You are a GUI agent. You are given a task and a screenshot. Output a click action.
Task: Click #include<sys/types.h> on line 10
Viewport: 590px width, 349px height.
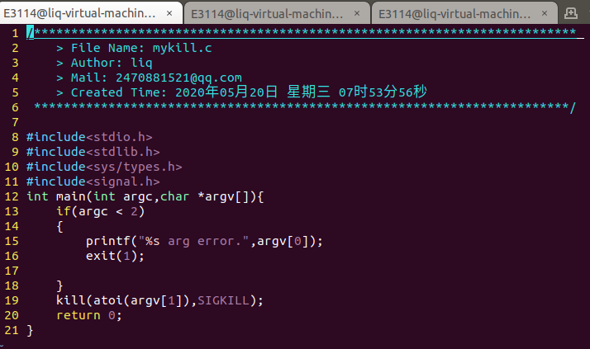coord(104,167)
